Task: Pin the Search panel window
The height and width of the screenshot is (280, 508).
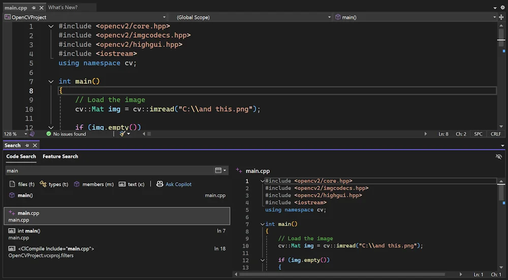Action: pos(27,146)
